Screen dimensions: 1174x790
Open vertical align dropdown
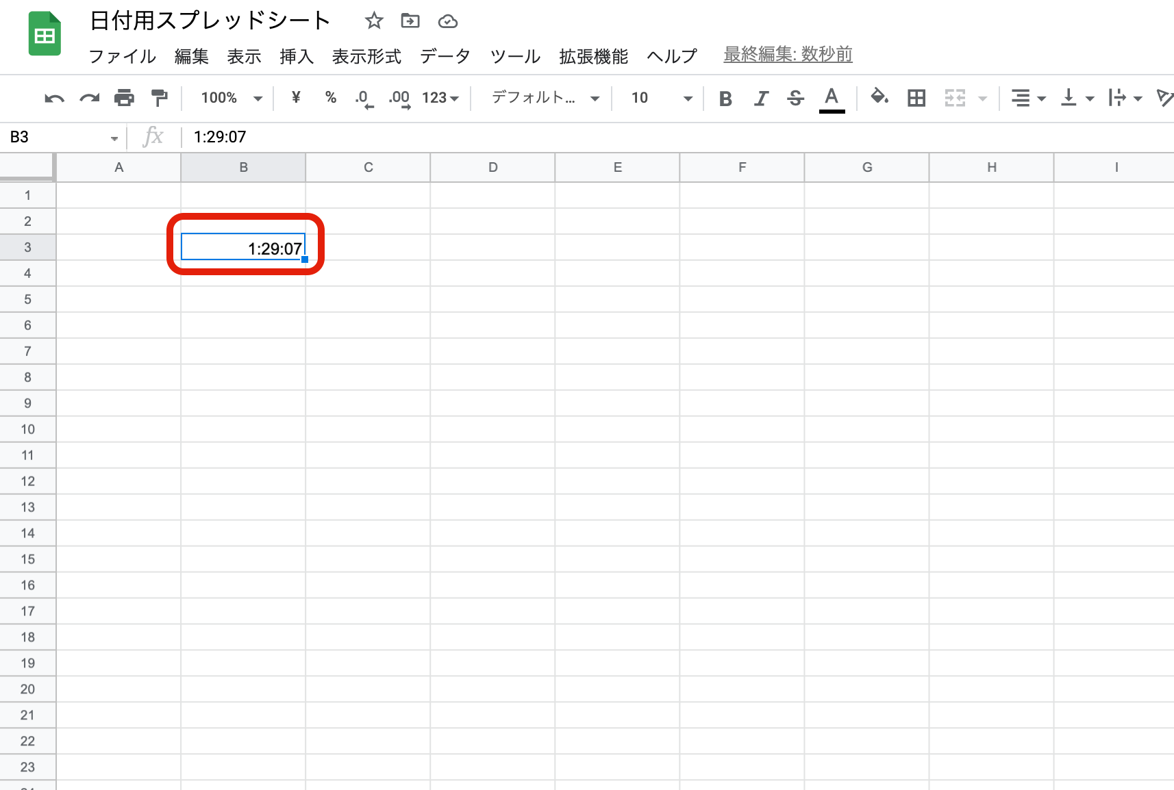point(1077,98)
